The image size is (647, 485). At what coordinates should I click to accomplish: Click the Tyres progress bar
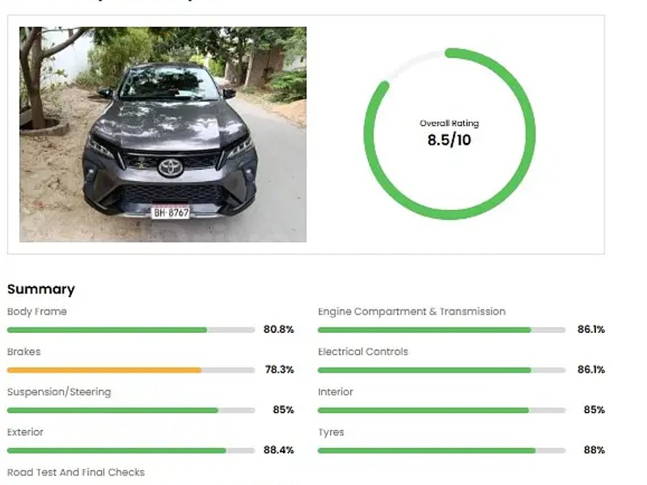tap(441, 450)
